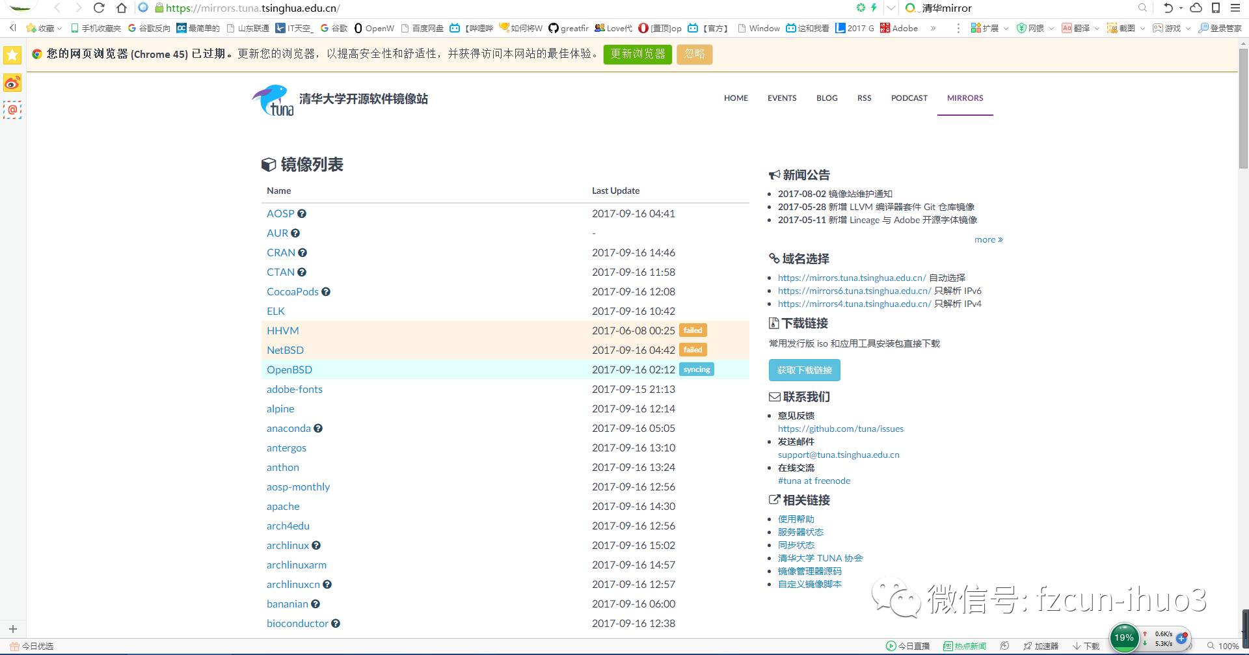Open the mobile device icon in toolbar
1249x655 pixels.
(1216, 8)
